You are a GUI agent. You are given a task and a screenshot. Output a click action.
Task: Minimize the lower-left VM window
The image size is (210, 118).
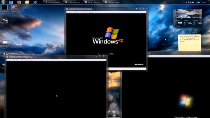[96, 56]
